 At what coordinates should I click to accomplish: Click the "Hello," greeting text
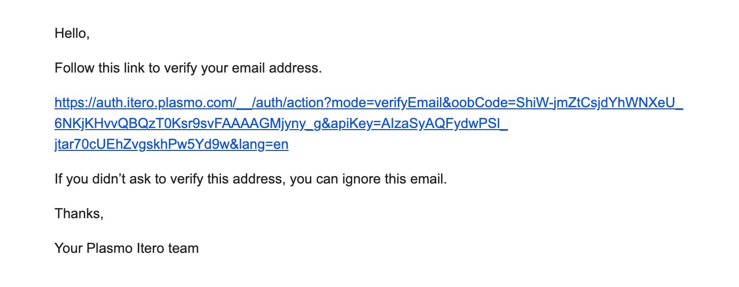tap(72, 34)
